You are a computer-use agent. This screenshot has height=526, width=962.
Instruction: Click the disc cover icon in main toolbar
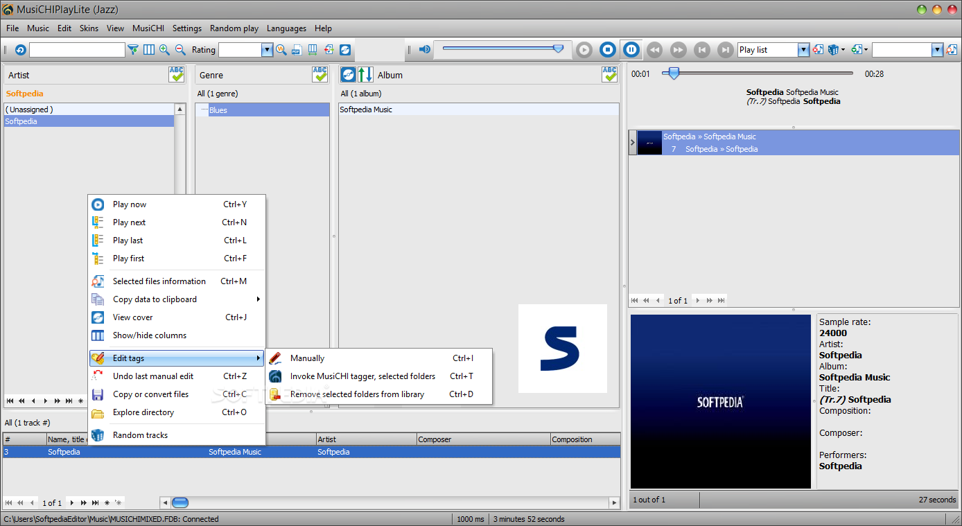344,50
